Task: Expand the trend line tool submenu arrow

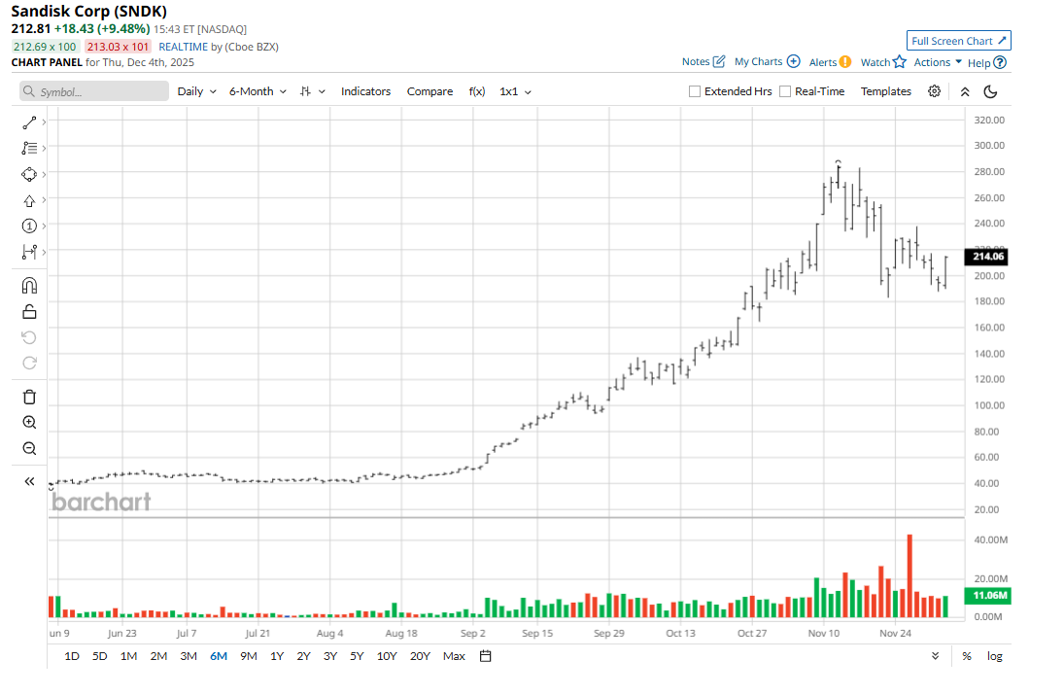Action: pos(44,122)
